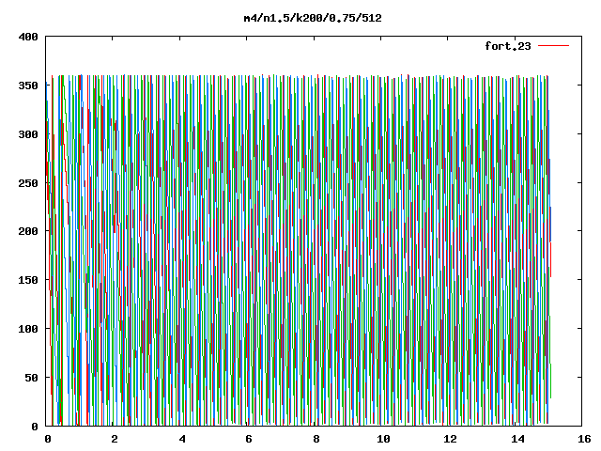
Task: Click y-axis label 200
Action: click(28, 231)
